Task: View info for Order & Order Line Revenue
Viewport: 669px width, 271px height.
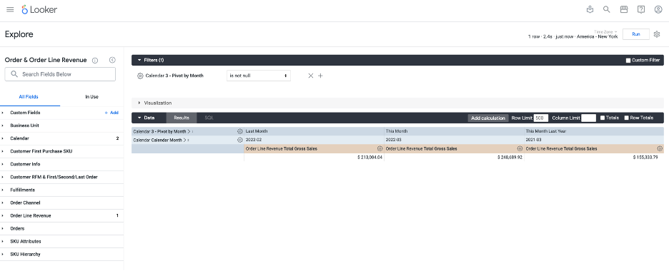Action: (x=95, y=61)
